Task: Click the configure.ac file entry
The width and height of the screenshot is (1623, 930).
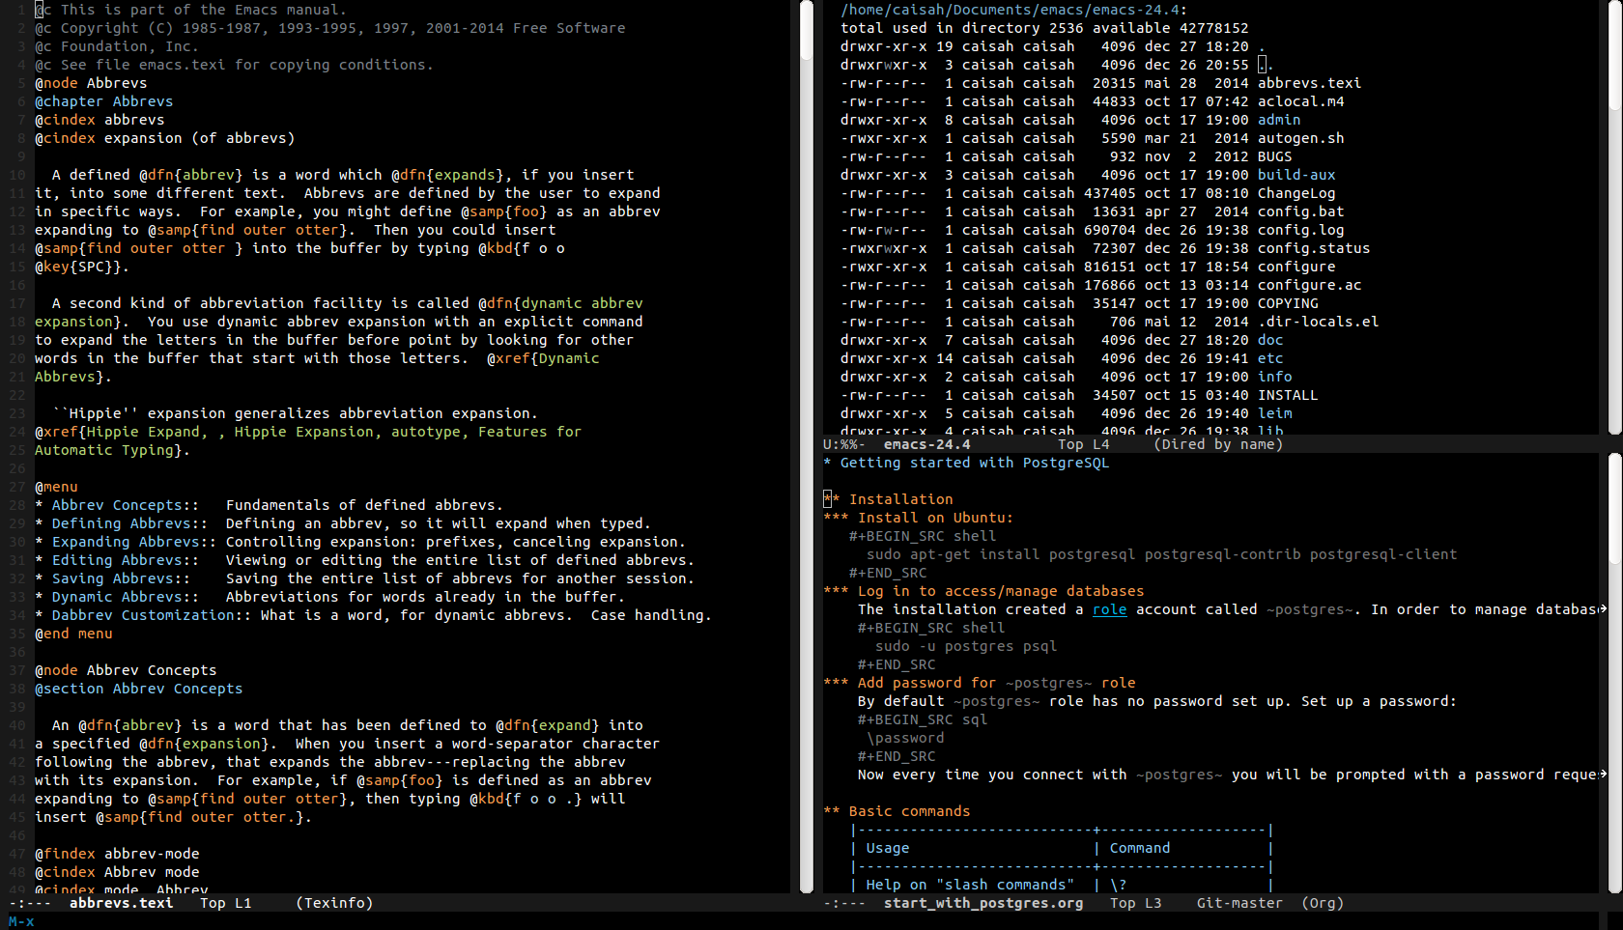Action: point(1309,285)
